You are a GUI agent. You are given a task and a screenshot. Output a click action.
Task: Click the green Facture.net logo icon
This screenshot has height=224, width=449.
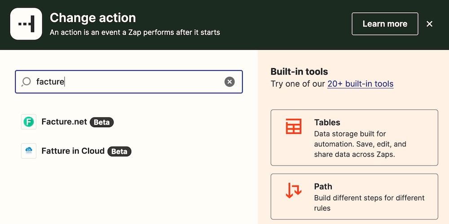click(x=29, y=122)
